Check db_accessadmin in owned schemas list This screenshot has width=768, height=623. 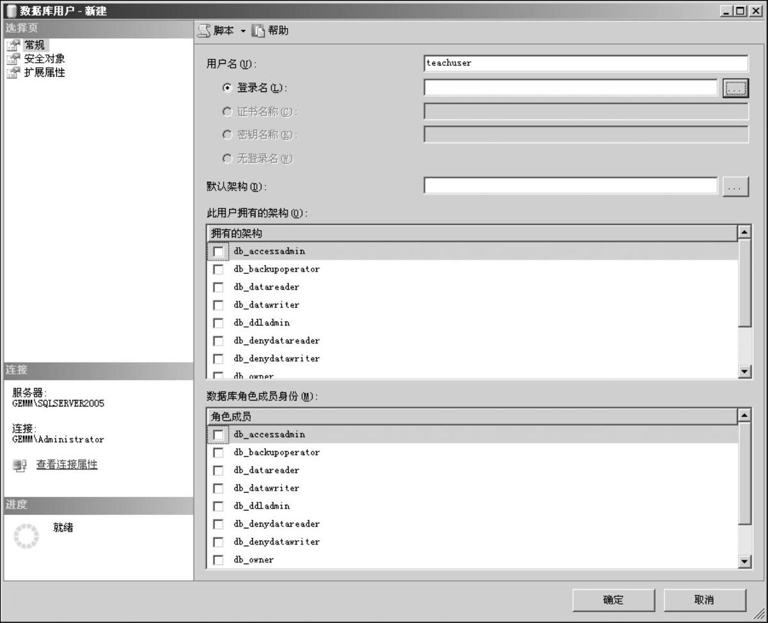219,252
